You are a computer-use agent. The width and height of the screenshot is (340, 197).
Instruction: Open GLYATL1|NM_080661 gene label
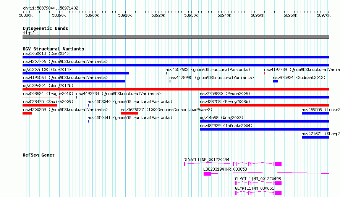[x=254, y=188]
